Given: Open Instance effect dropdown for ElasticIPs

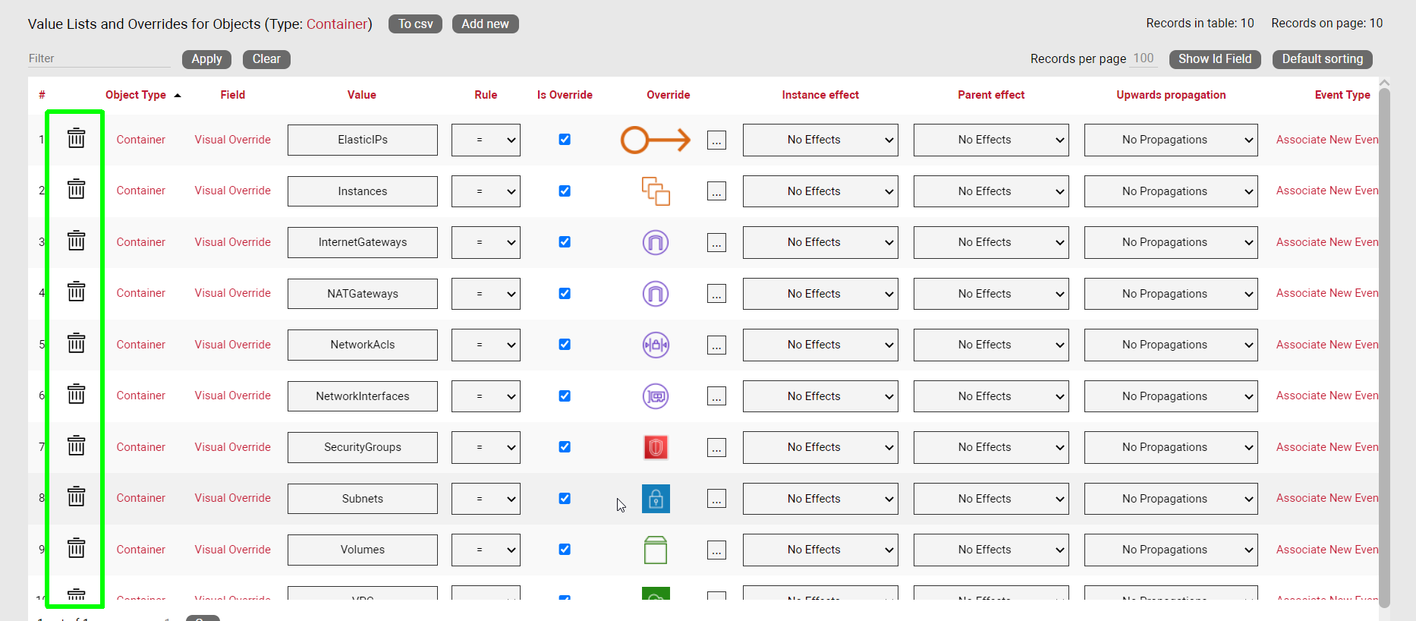Looking at the screenshot, I should (x=820, y=140).
